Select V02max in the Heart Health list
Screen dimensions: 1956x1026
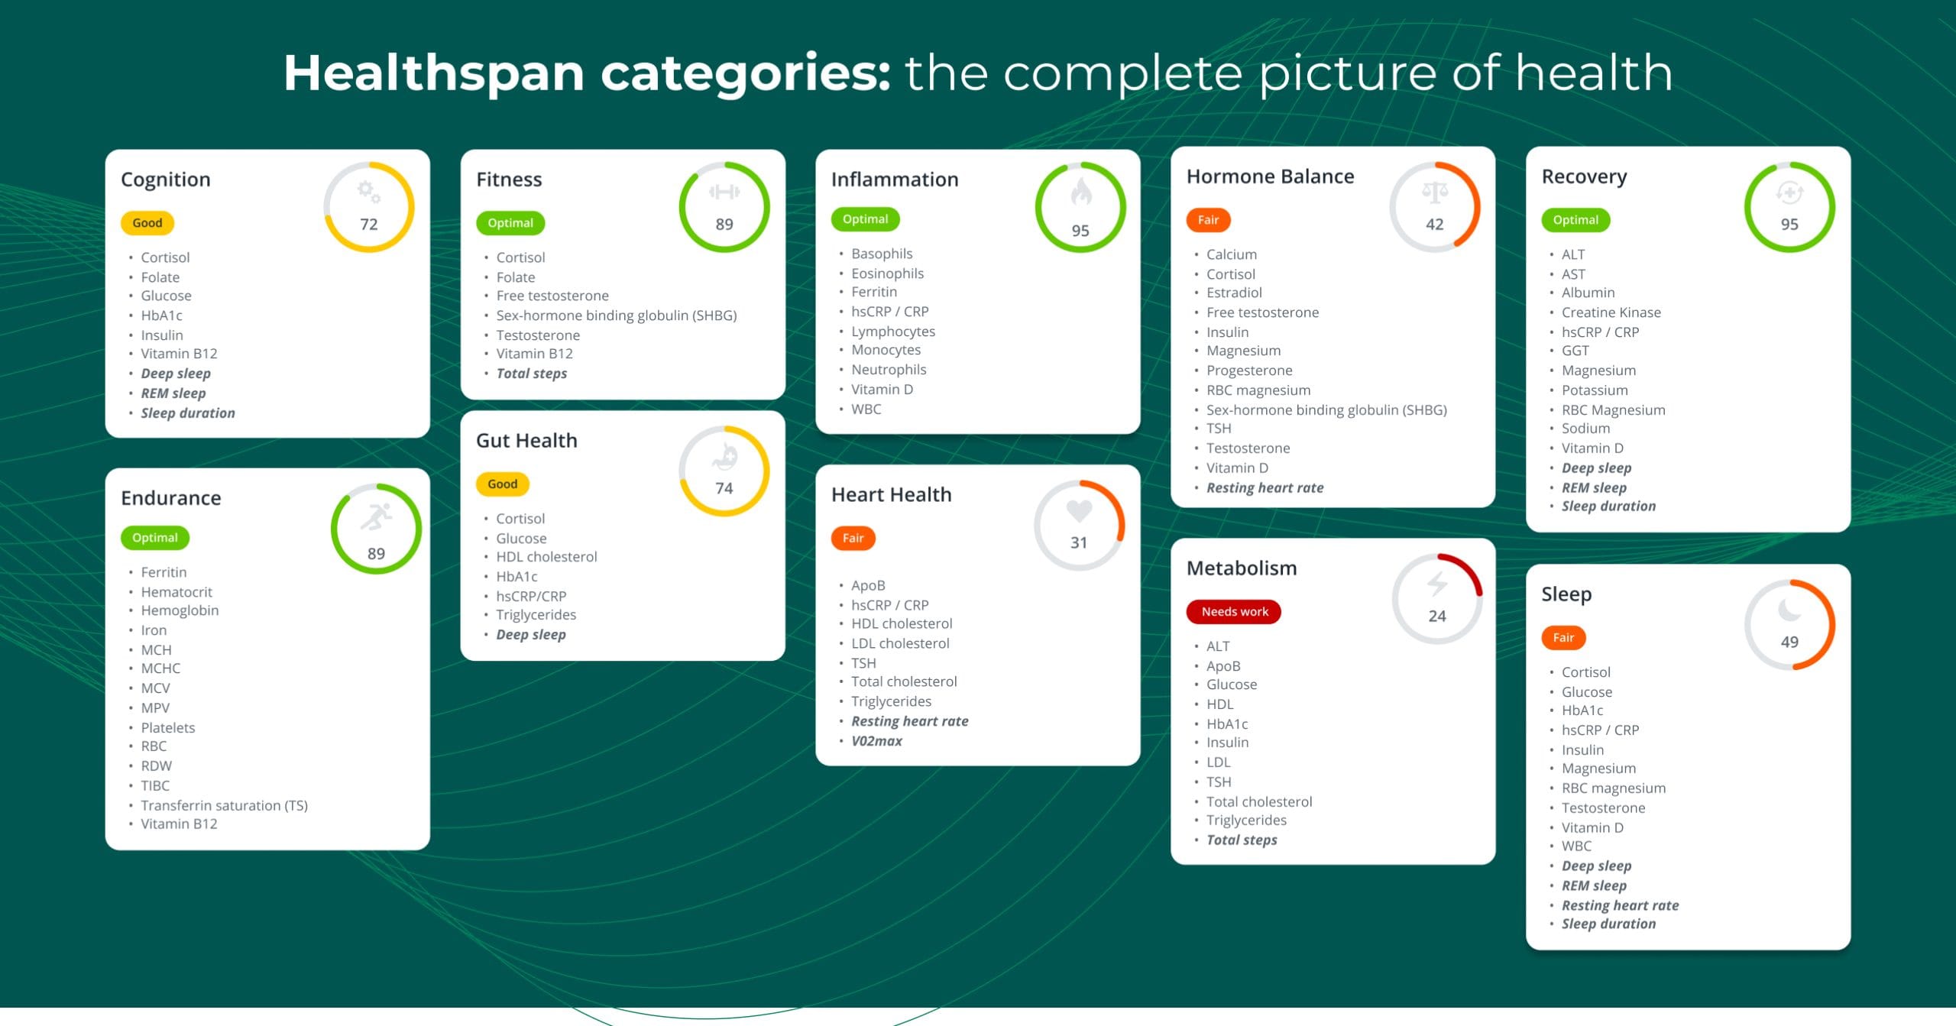coord(876,741)
